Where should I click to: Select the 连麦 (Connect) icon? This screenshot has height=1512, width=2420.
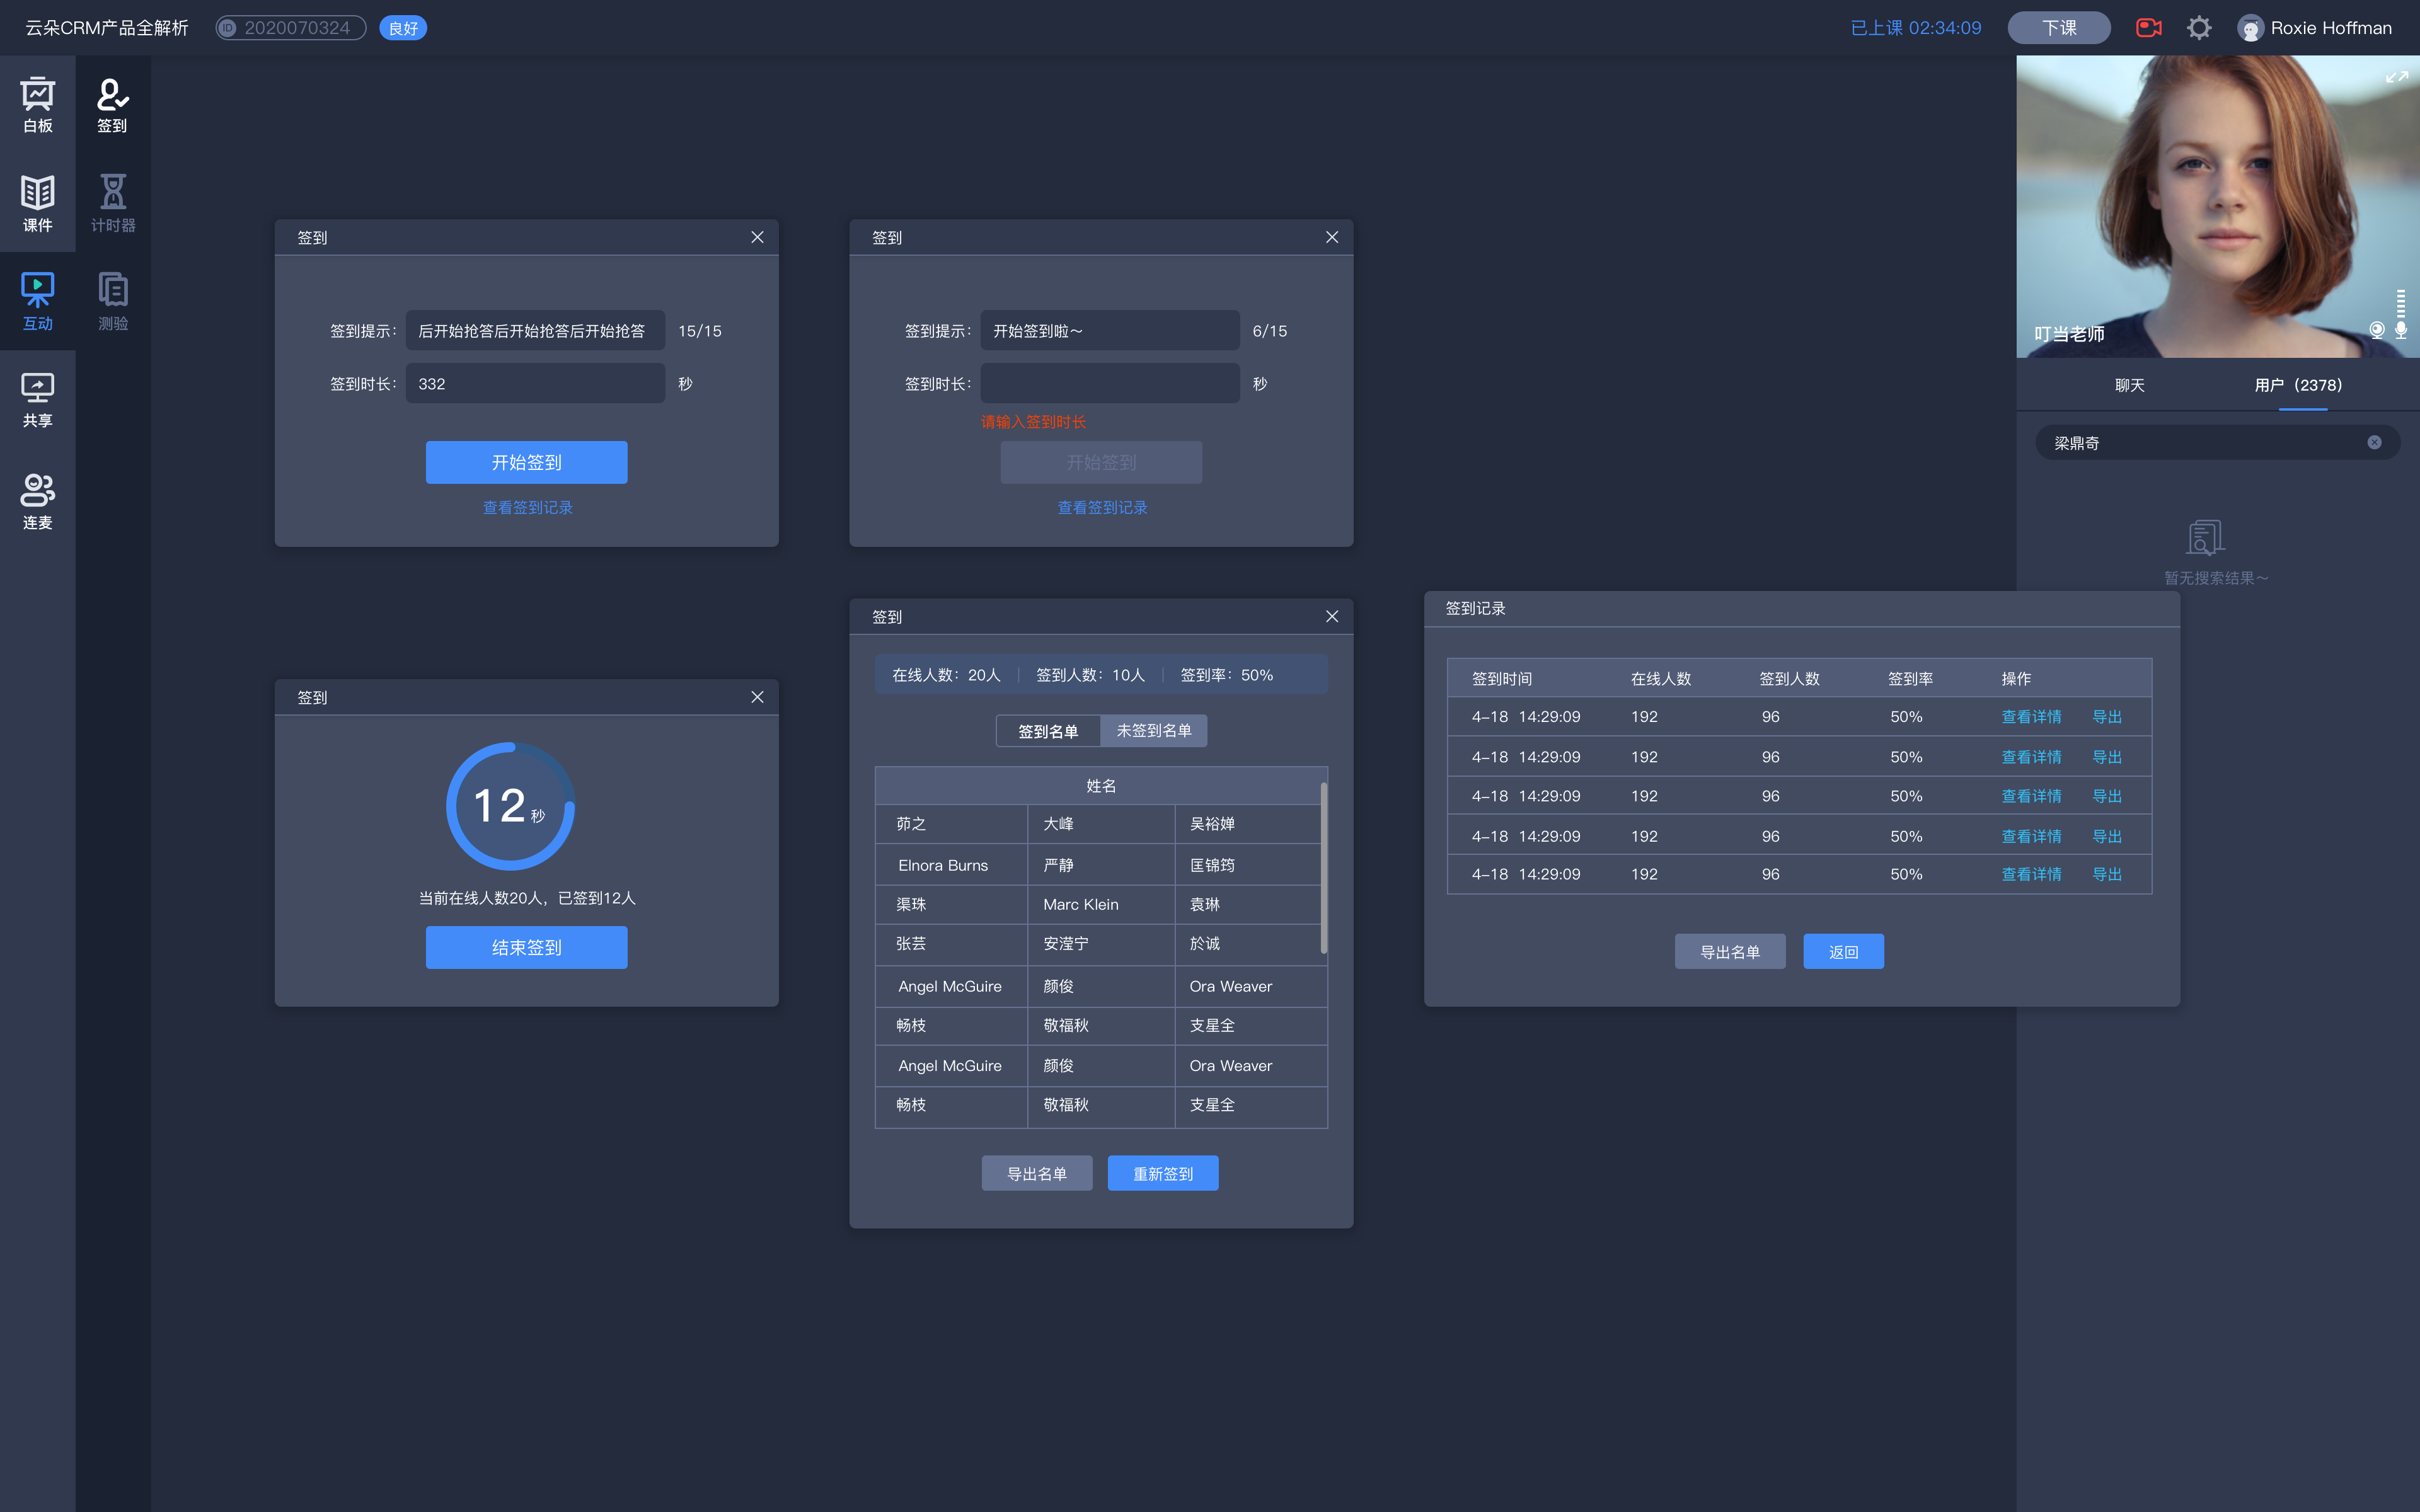(38, 496)
